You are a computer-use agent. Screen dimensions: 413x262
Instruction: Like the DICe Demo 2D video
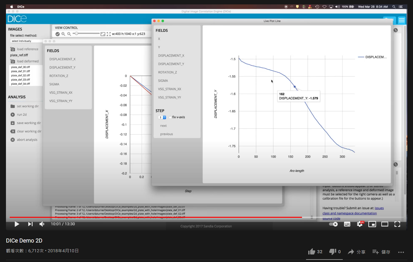point(315,252)
